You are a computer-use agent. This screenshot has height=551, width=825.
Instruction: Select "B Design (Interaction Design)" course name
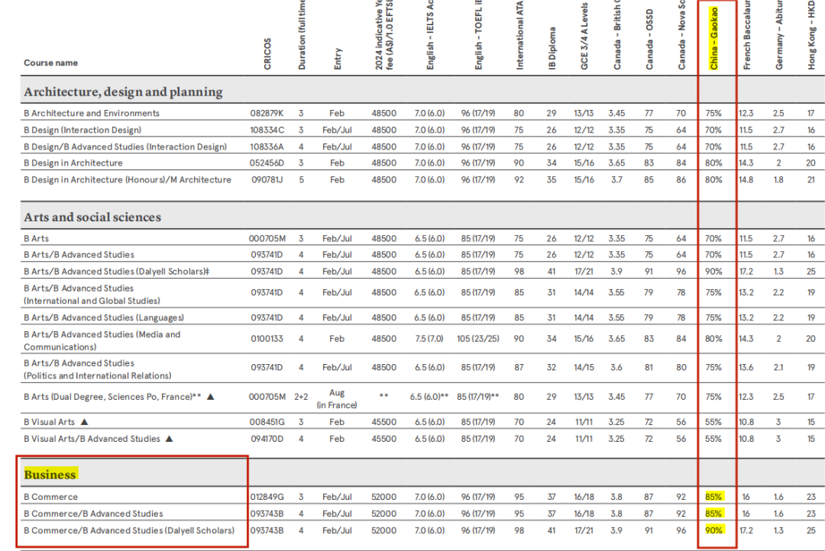click(x=82, y=130)
